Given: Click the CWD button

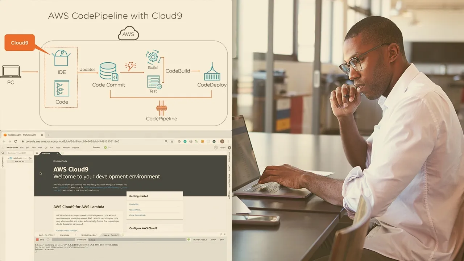Looking at the screenshot, I should (213, 240).
